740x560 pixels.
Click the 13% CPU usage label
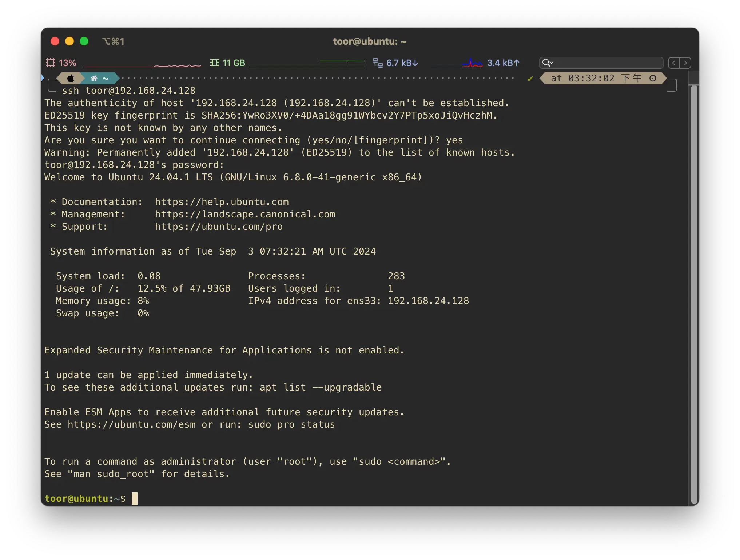[67, 63]
